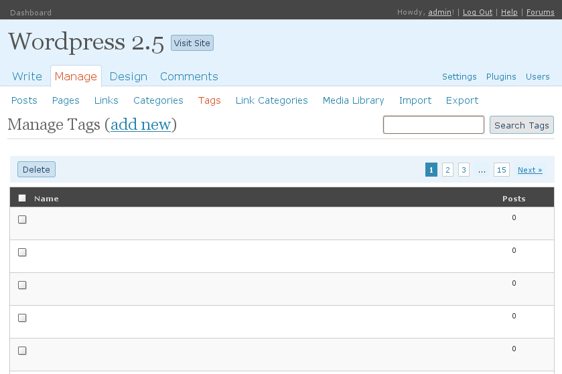Select the Manage tab
This screenshot has height=374, width=562.
tap(76, 76)
